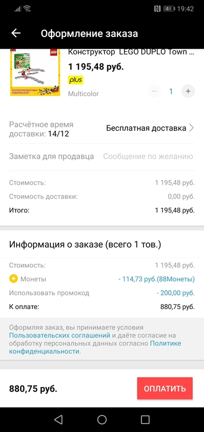Decrease quantity with minus button
This screenshot has width=204, height=432.
(x=154, y=91)
